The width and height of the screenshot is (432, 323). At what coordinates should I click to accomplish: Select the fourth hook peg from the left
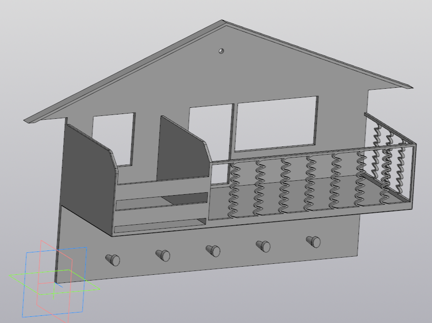coord(264,246)
